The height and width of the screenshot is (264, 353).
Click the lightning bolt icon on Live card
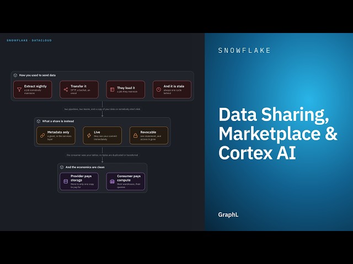89,135
